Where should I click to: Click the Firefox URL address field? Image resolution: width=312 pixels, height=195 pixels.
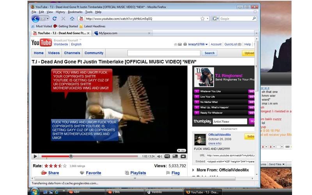coord(142,19)
